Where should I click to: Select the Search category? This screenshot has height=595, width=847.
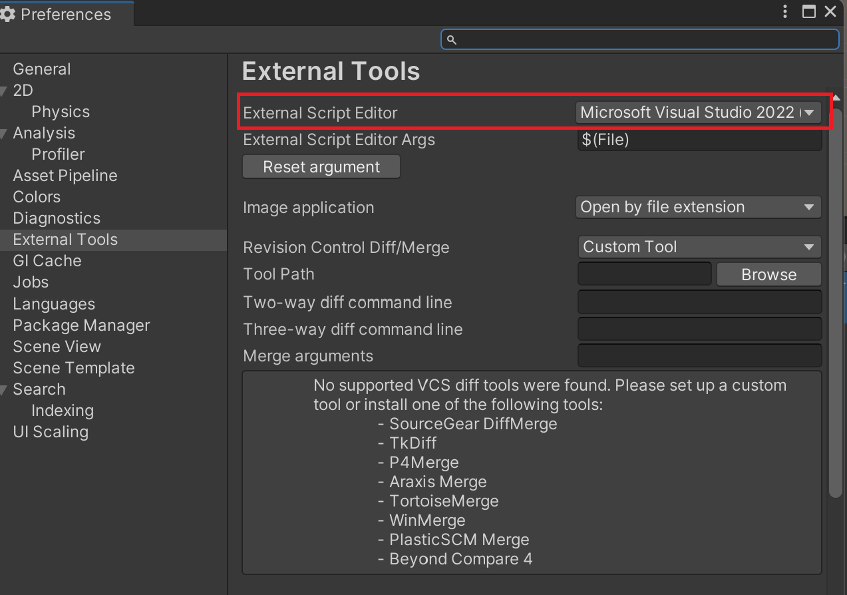pyautogui.click(x=39, y=389)
